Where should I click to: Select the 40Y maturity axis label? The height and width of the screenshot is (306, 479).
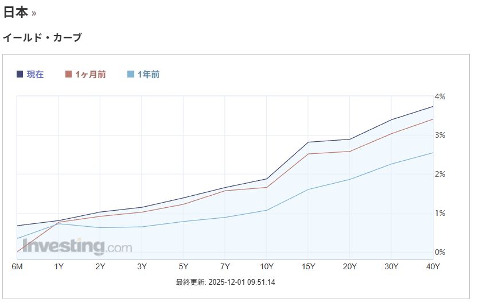click(x=433, y=266)
